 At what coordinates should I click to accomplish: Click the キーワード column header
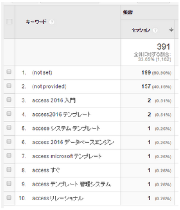pyautogui.click(x=36, y=22)
